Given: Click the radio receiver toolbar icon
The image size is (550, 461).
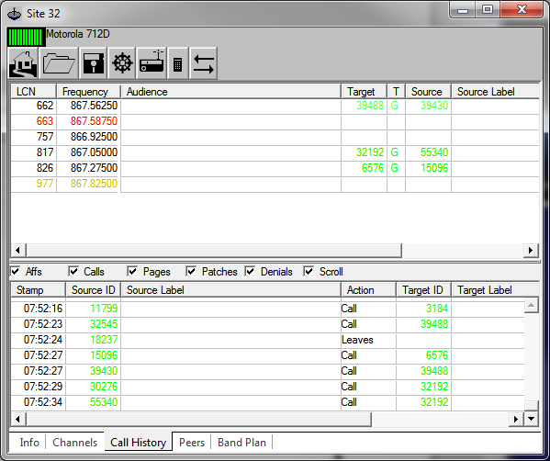Looking at the screenshot, I should 152,63.
